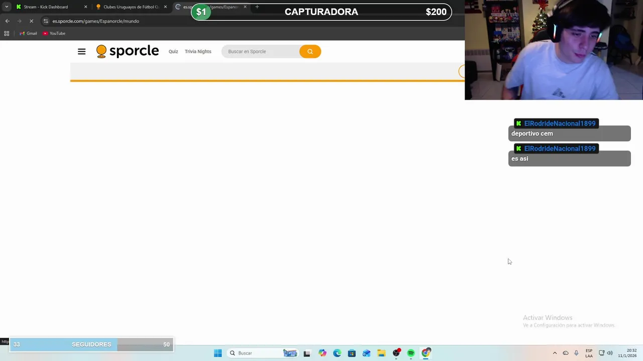The image size is (643, 361).
Task: Close the es.sporcle.com tab
Action: click(245, 7)
